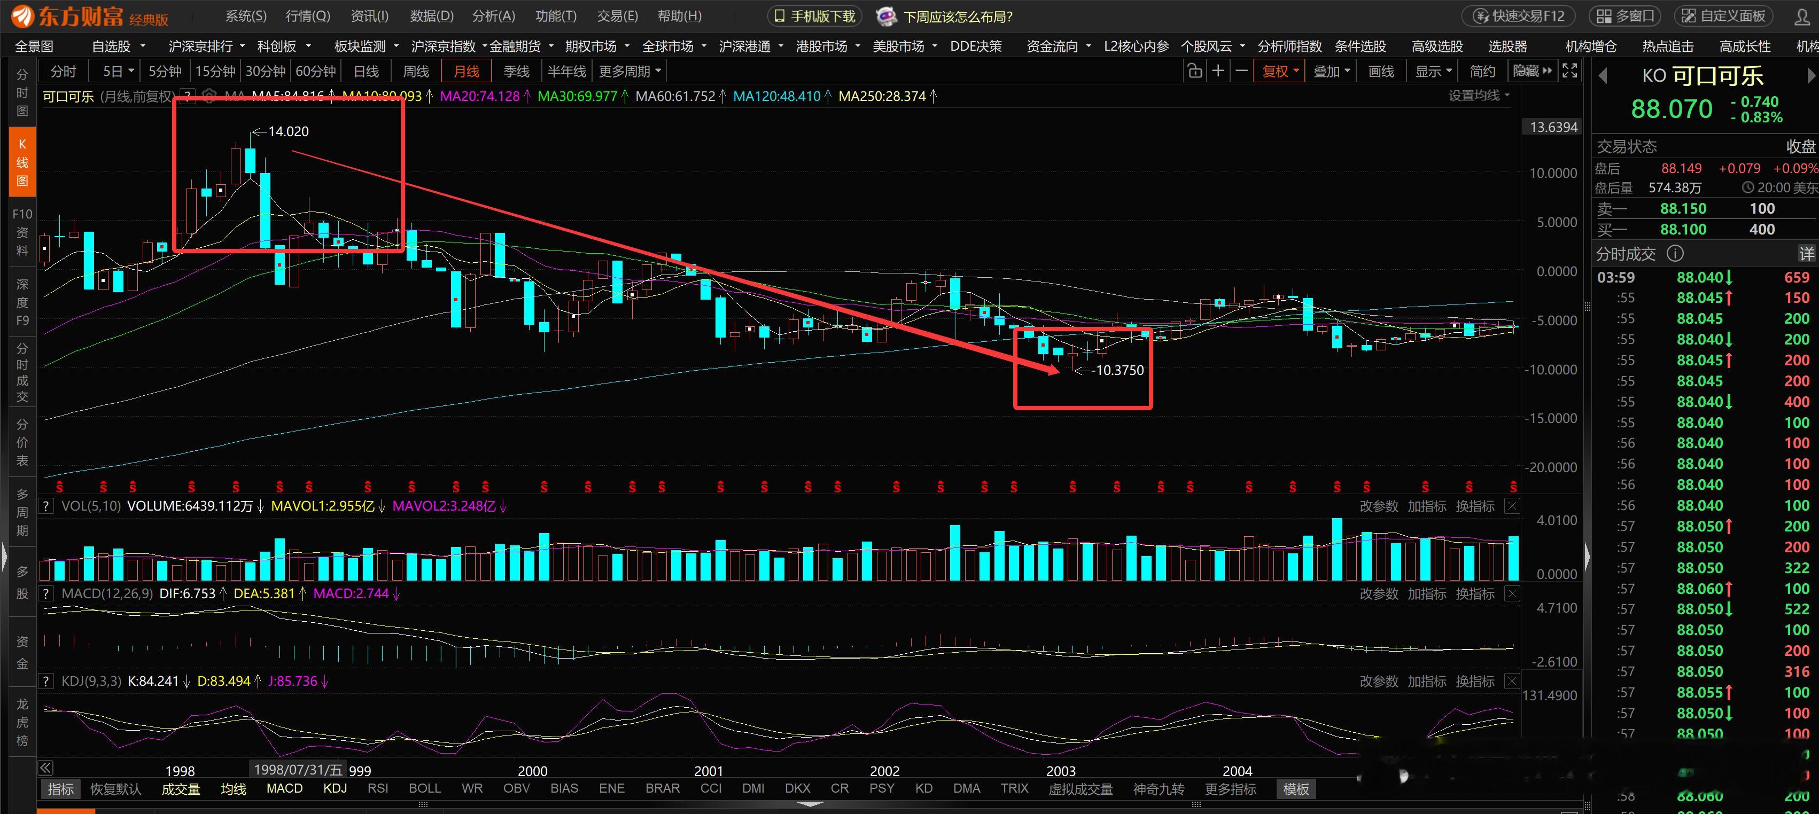
Task: Open F10资料 sidebar panel
Action: (22, 232)
